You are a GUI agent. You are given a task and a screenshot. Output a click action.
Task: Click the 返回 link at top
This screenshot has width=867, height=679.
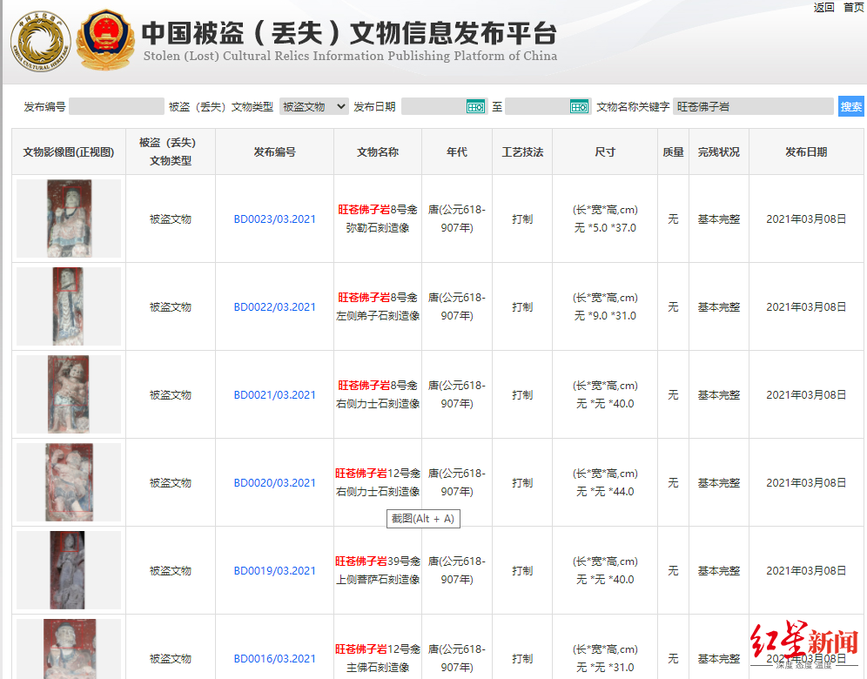823,8
